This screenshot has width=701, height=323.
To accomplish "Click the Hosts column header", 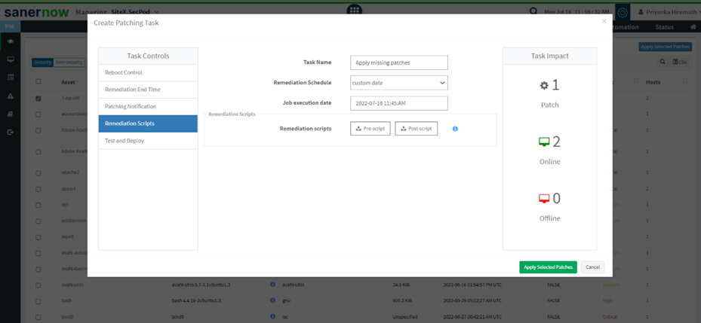I will (x=653, y=82).
